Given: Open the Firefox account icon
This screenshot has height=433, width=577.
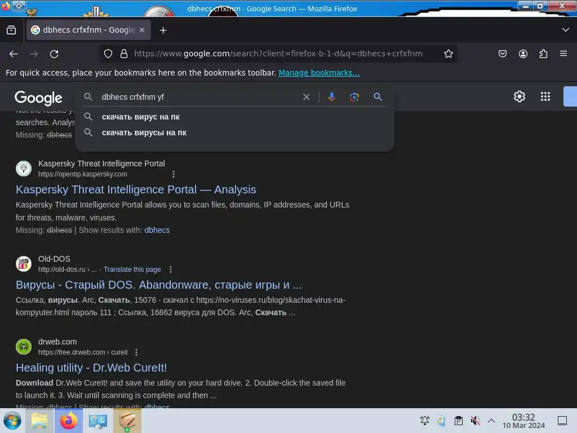Looking at the screenshot, I should 523,54.
